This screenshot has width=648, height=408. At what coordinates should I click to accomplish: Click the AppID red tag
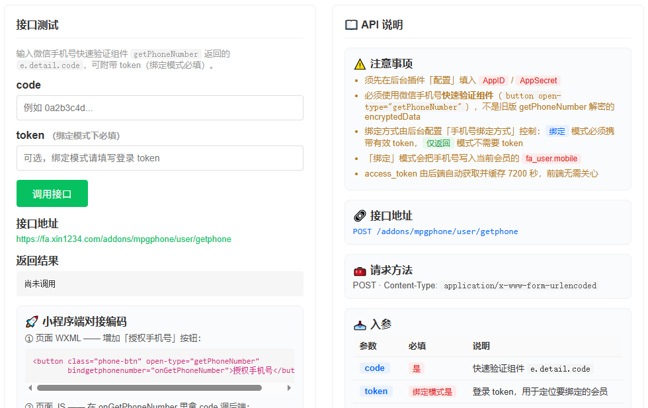coord(493,81)
